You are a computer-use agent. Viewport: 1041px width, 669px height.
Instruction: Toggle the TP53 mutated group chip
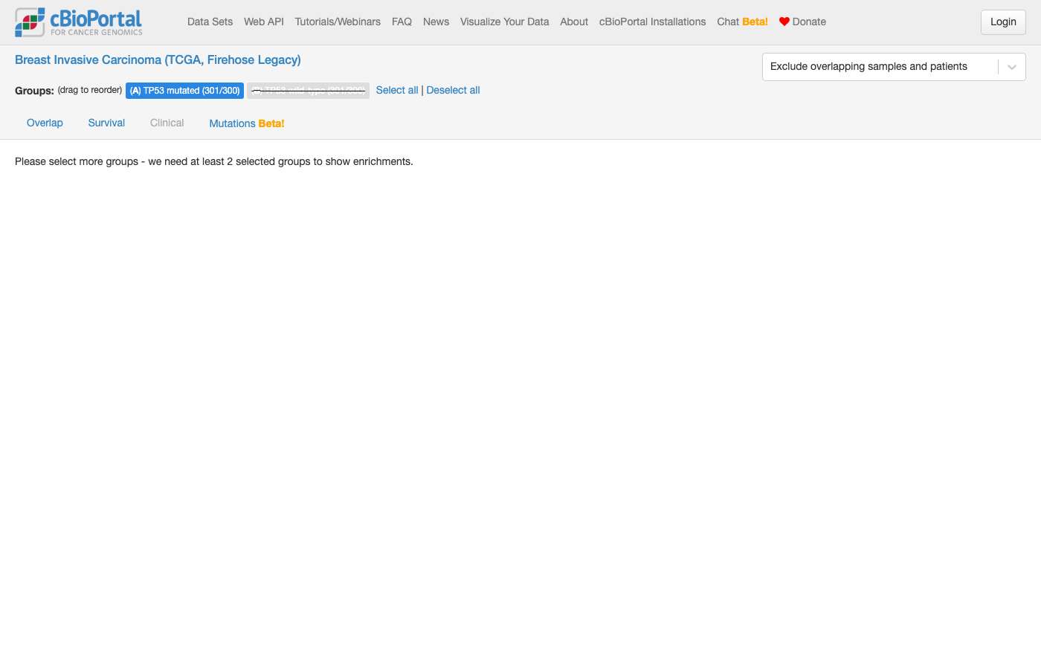coord(184,91)
